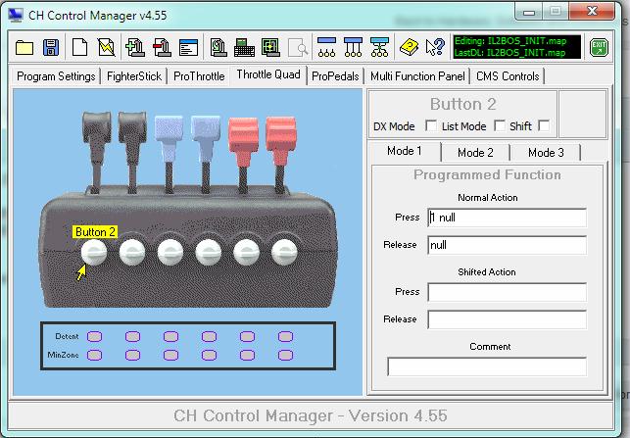Toggle Detent indicator under left blue lever
630x438 pixels.
coord(170,336)
